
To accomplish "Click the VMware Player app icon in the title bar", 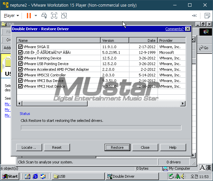I will pos(5,5).
